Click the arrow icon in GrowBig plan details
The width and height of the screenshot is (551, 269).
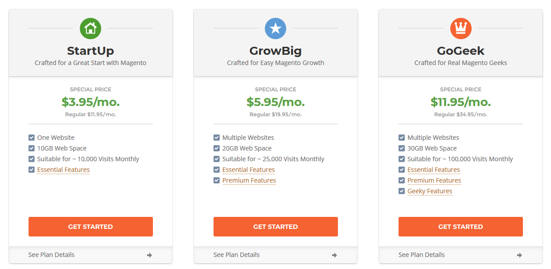coord(334,255)
